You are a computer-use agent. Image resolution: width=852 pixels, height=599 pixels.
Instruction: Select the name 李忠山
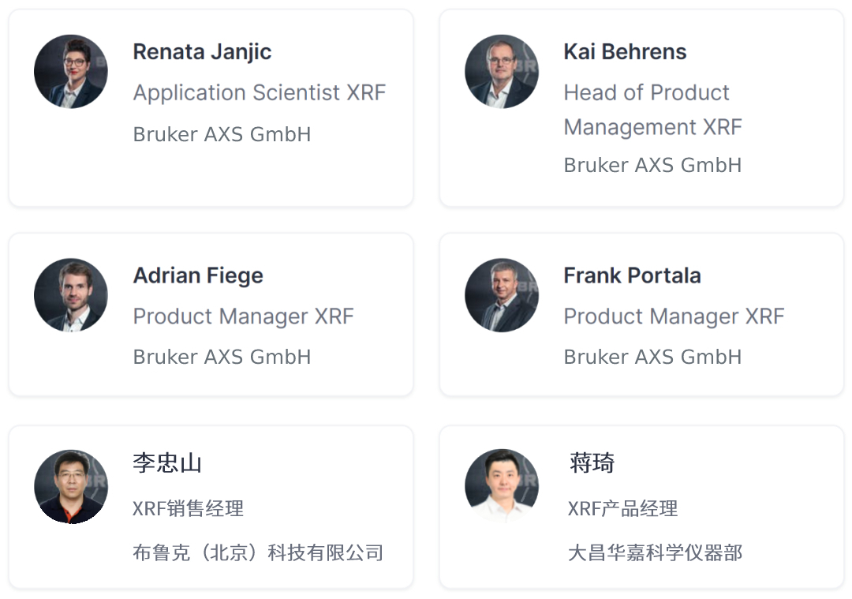click(x=167, y=462)
